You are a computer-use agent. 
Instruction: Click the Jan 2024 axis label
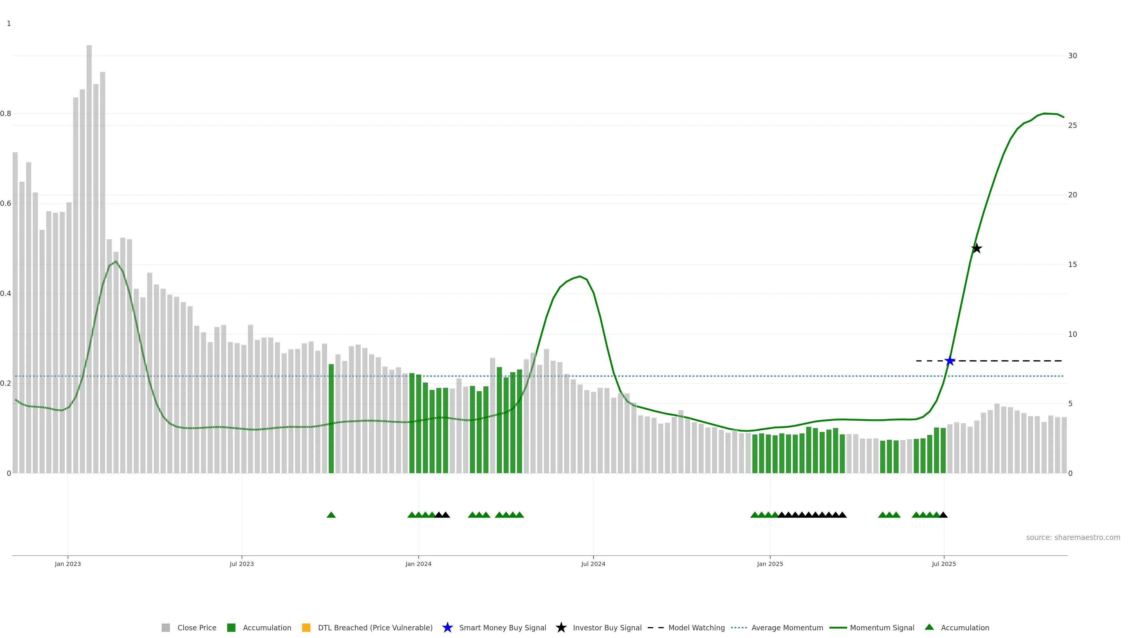(x=418, y=564)
